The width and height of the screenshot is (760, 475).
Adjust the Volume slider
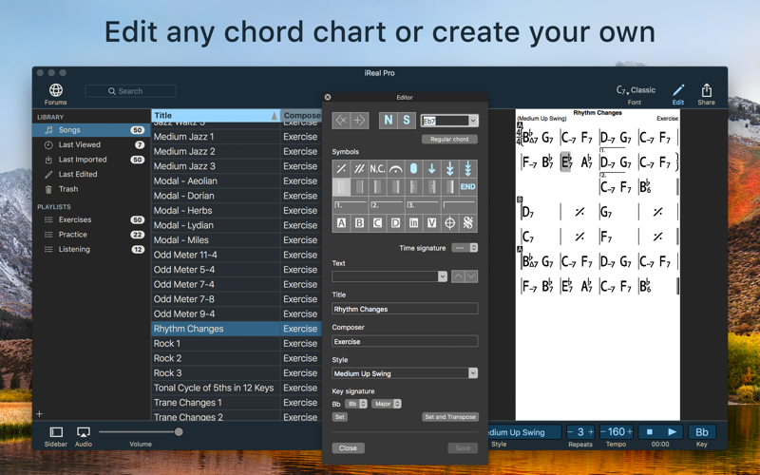click(178, 432)
